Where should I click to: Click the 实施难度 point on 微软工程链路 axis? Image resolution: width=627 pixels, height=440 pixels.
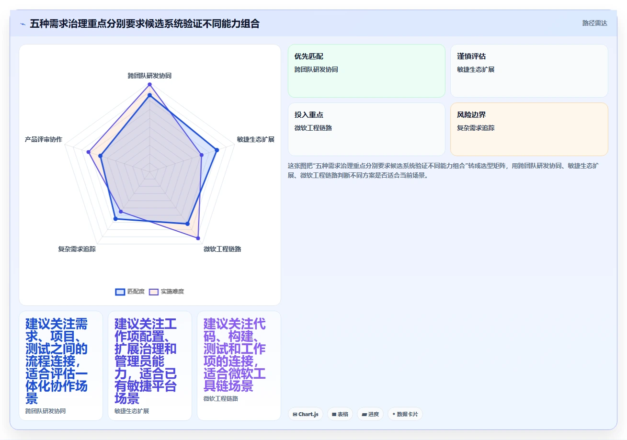(198, 237)
